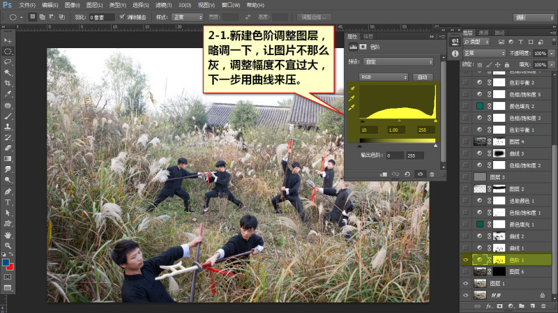Click the input shadow value field 10
Image resolution: width=558 pixels, height=313 pixels.
[x=368, y=130]
